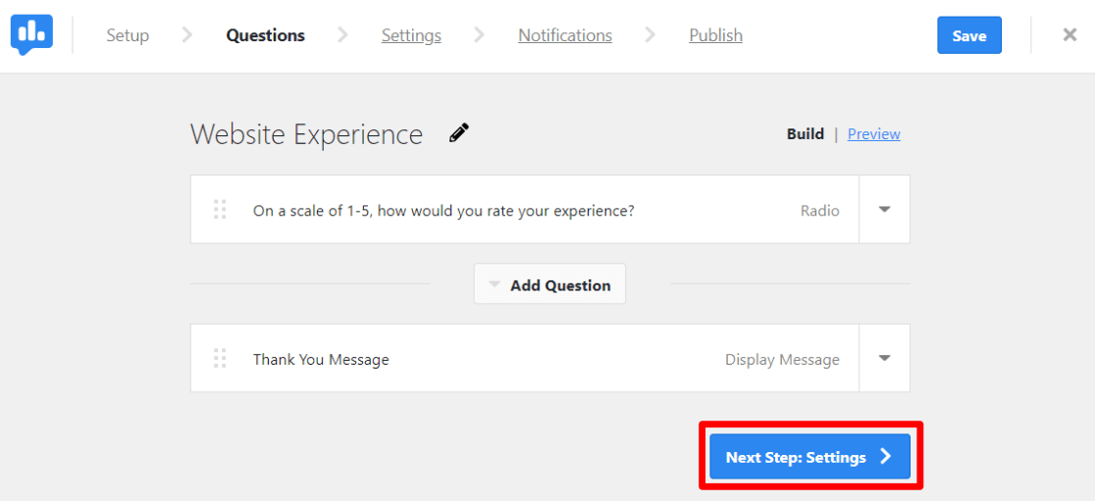This screenshot has width=1095, height=501.
Task: Grab the drag handle of rating question
Action: coord(220,210)
